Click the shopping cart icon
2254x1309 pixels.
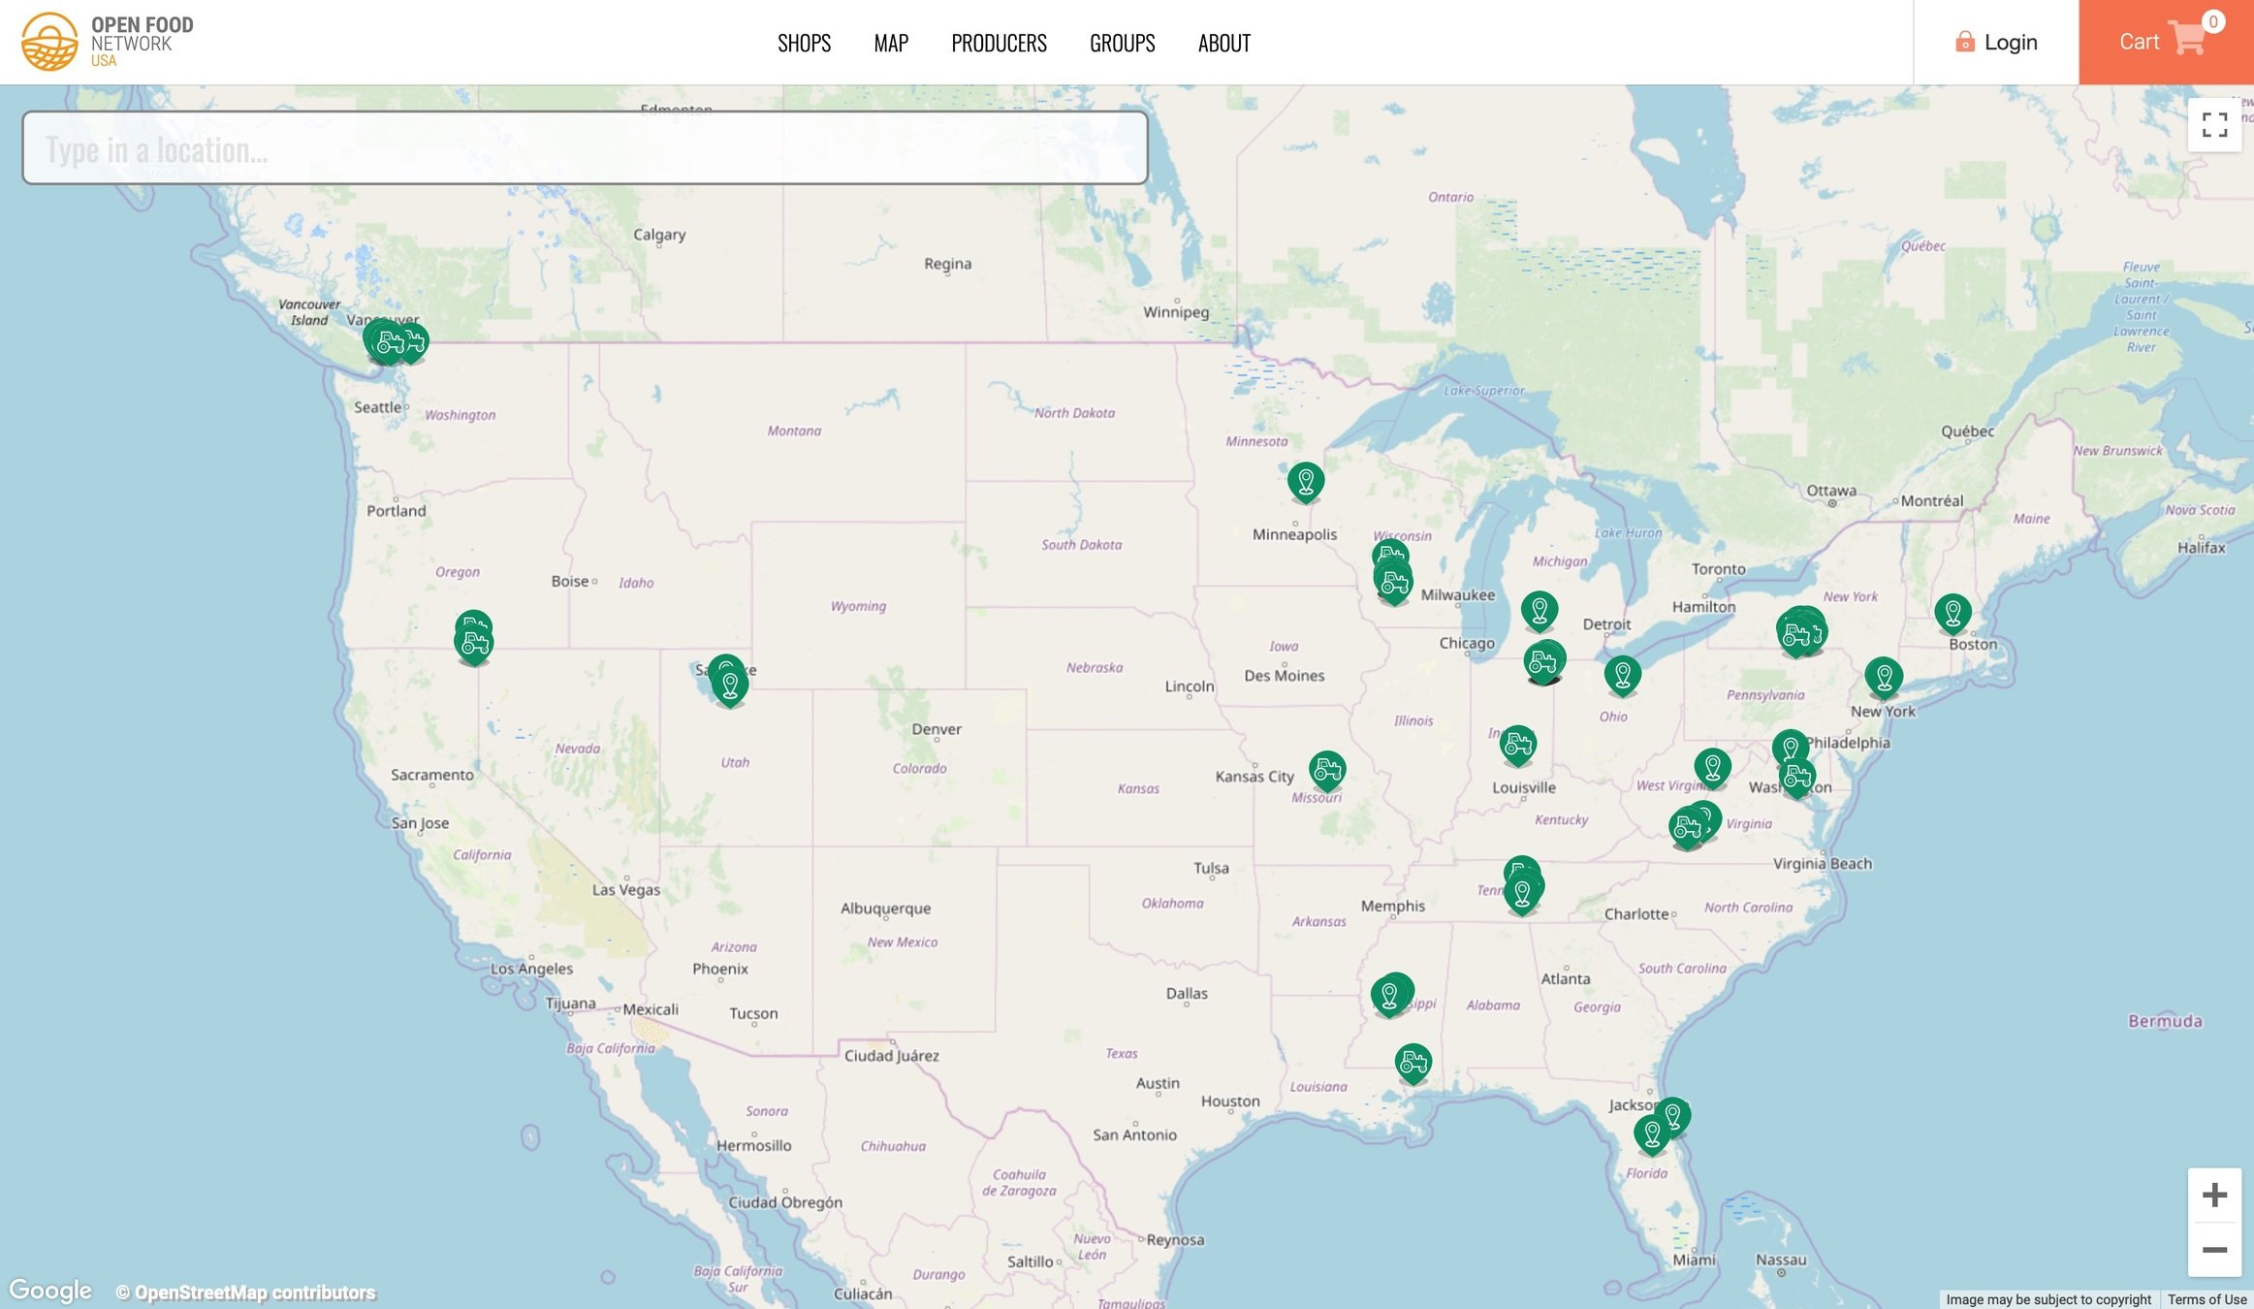2187,39
